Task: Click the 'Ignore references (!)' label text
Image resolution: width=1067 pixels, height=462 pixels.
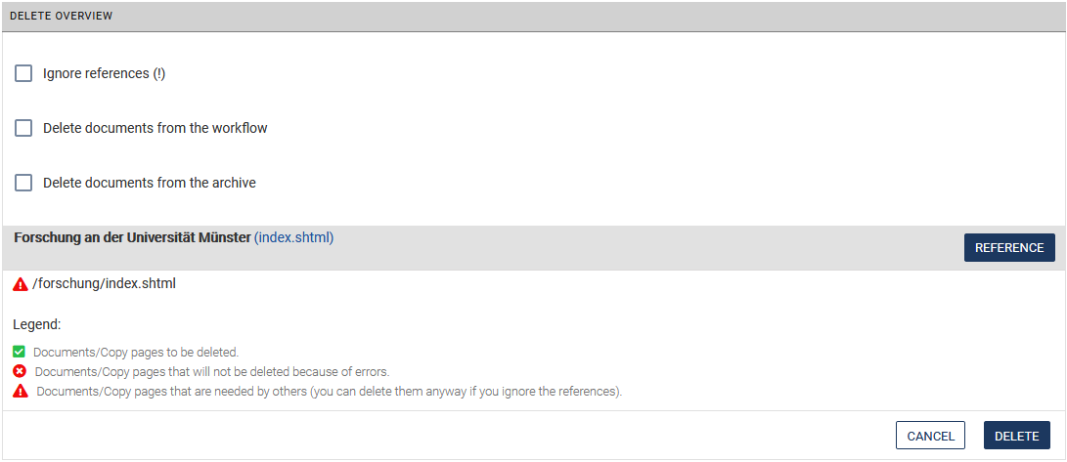Action: click(104, 73)
